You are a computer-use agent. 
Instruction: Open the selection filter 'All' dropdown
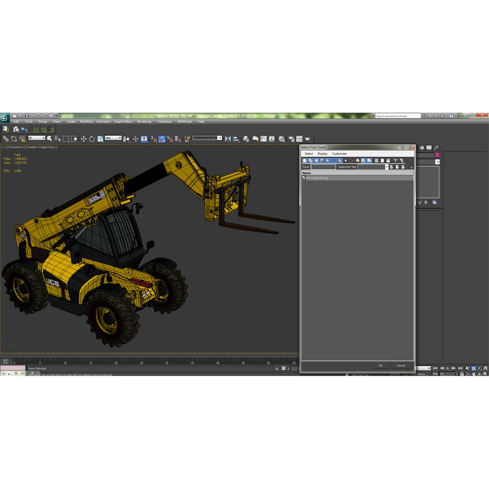click(x=37, y=138)
